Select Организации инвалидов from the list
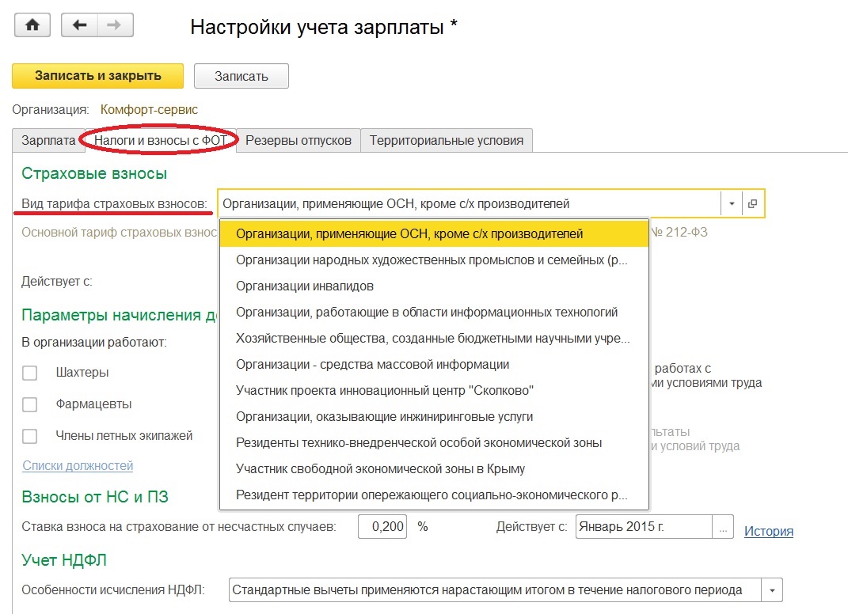This screenshot has width=848, height=614. [305, 286]
